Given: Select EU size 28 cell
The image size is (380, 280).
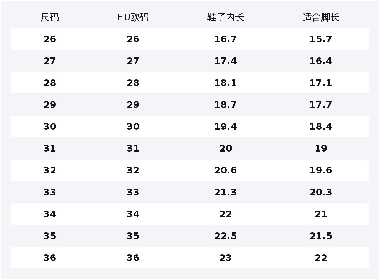Looking at the screenshot, I should tap(133, 83).
